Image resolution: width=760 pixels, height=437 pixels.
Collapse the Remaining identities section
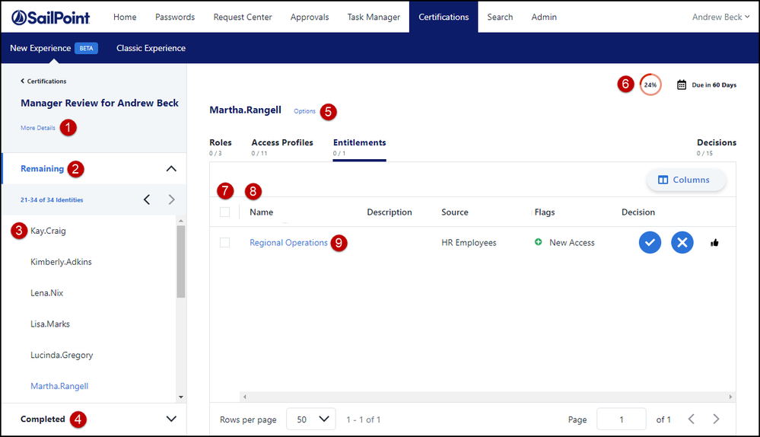[x=171, y=169]
